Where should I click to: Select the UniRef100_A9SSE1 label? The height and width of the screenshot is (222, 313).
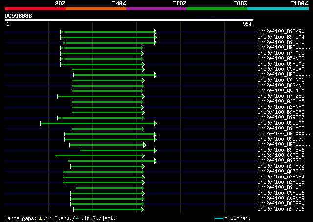(281, 161)
